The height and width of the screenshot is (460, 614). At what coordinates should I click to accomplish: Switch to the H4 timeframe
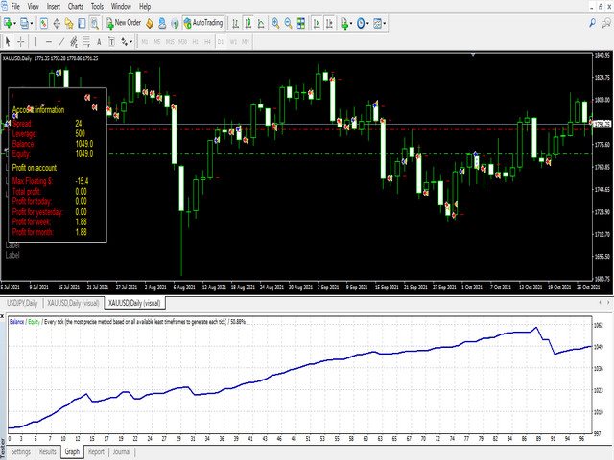[x=207, y=42]
